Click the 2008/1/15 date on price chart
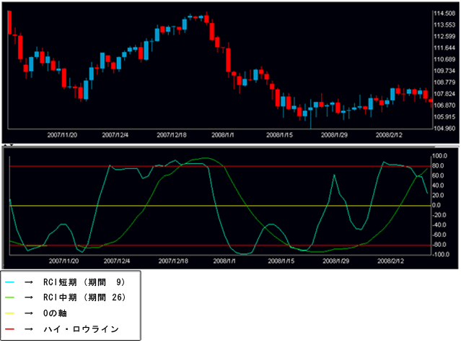461x348 pixels. pos(280,135)
